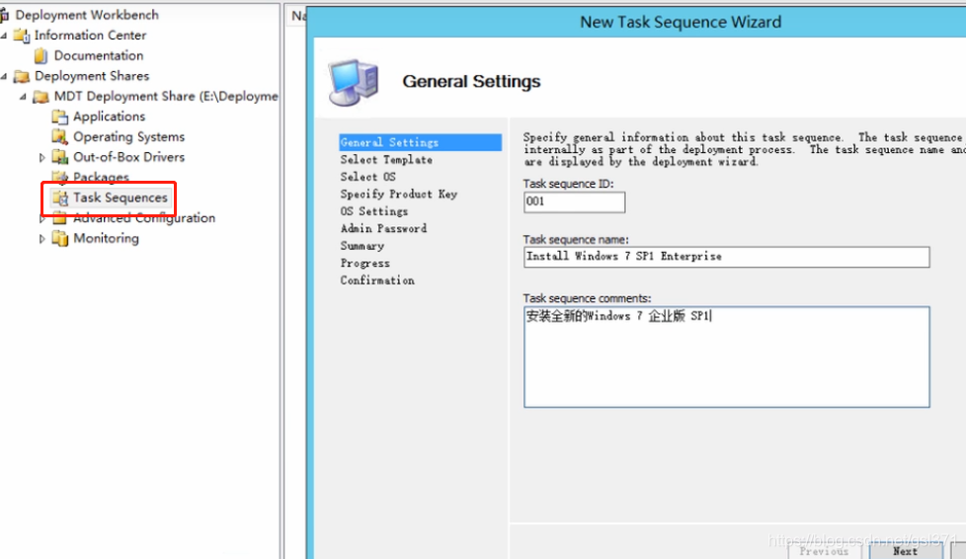Select MDT Deployment Share tree item

(166, 96)
